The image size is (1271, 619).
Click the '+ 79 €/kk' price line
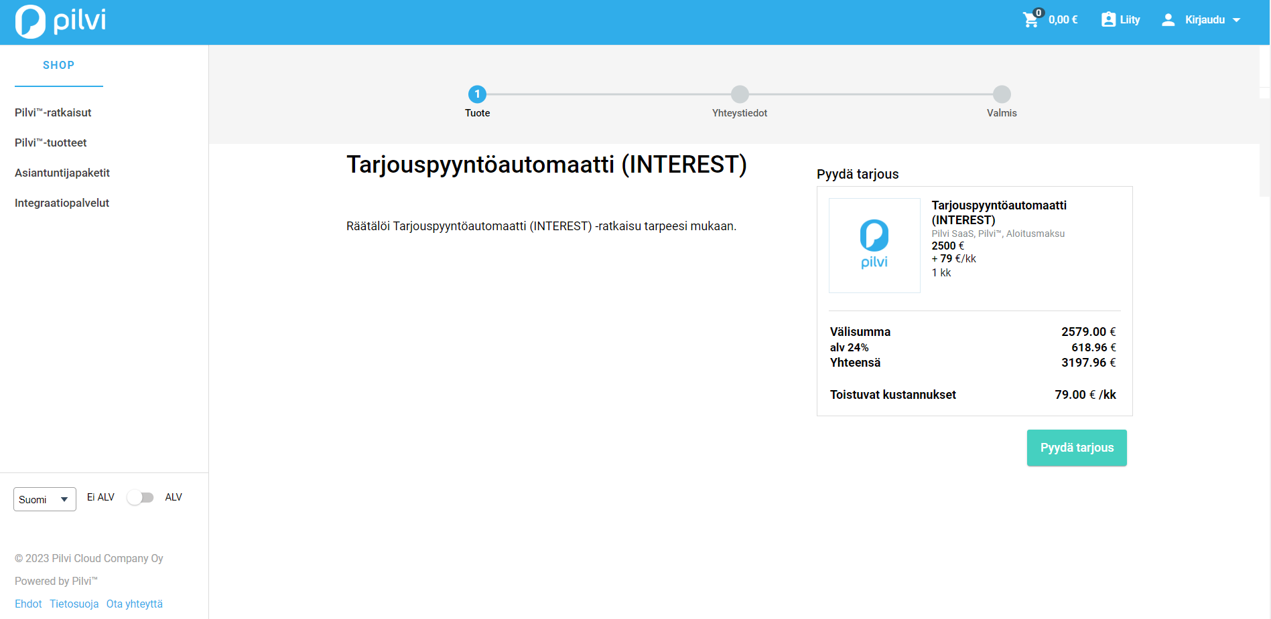click(x=953, y=259)
